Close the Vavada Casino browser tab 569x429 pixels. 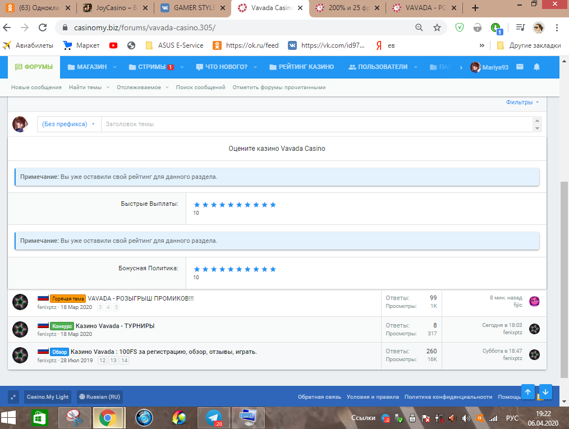click(300, 8)
